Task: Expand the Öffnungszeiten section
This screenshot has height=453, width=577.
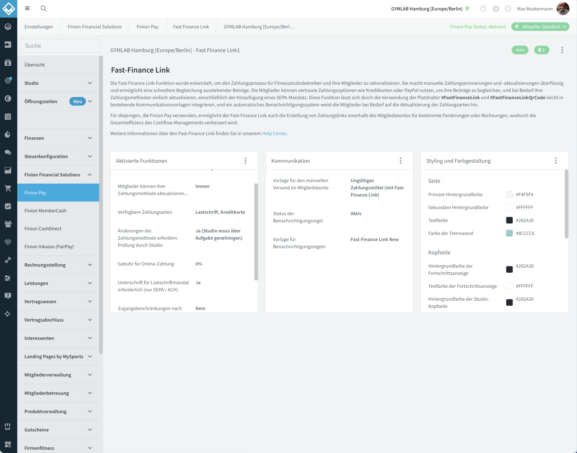Action: tap(58, 101)
